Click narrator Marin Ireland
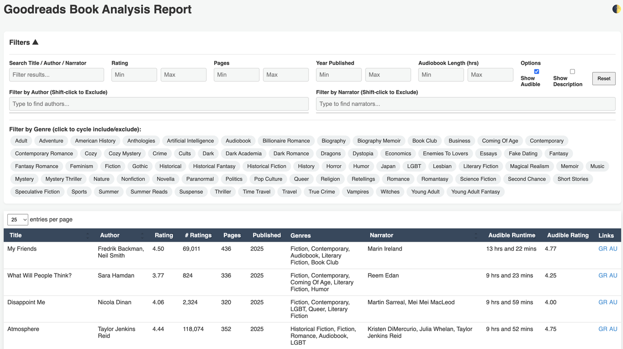 (x=385, y=249)
